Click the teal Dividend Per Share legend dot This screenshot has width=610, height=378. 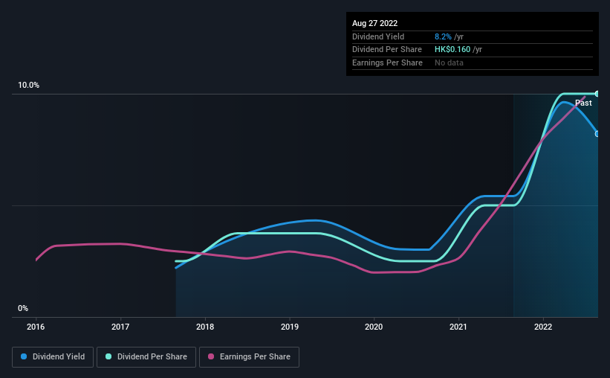[108, 356]
